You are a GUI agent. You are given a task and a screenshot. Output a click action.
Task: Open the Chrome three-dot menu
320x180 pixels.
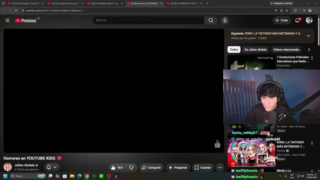coord(316,10)
